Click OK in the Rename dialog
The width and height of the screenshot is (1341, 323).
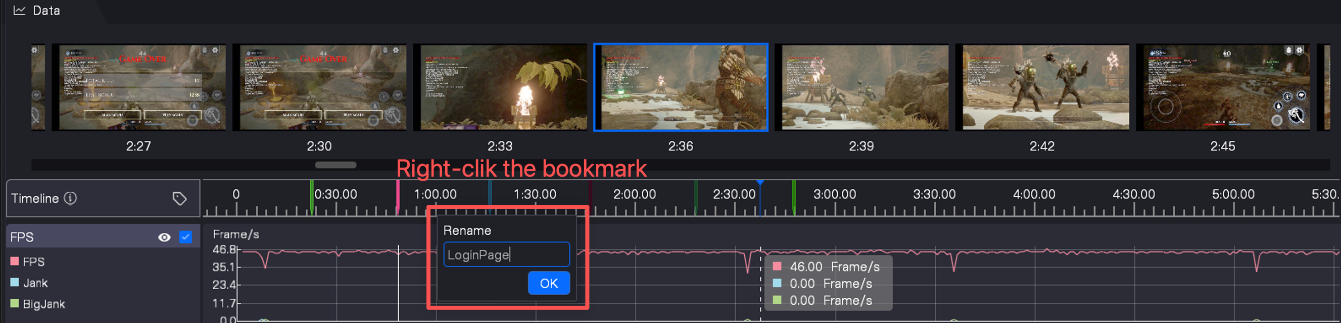[x=549, y=284]
